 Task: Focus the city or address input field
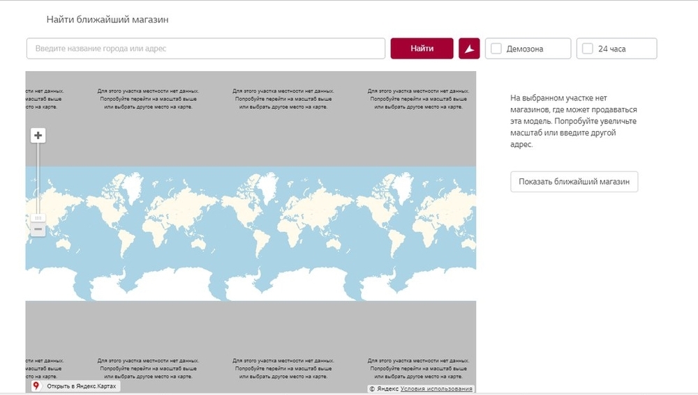206,49
